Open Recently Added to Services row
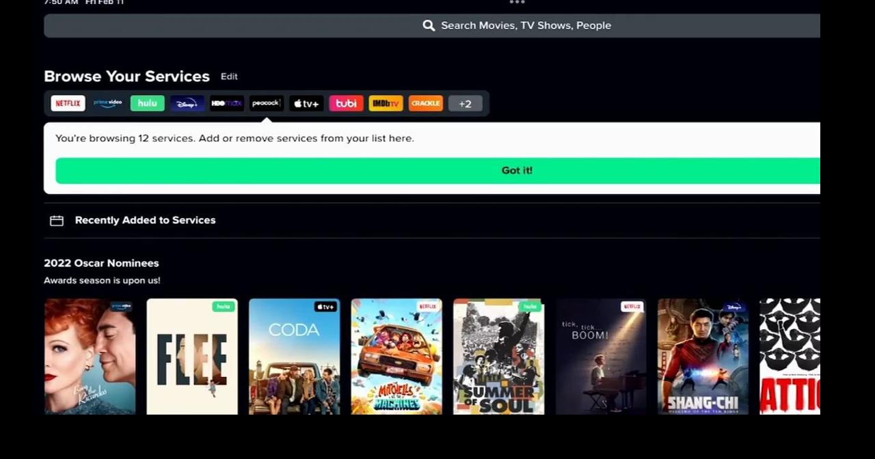The image size is (875, 459). 145,220
